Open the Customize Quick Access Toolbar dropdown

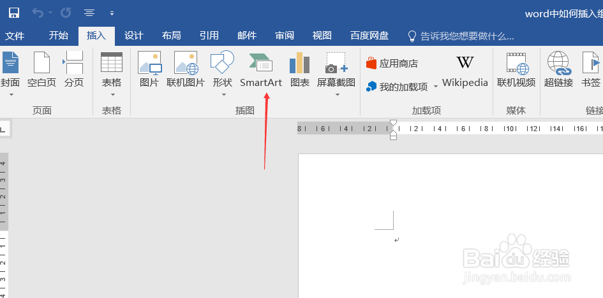[x=112, y=13]
